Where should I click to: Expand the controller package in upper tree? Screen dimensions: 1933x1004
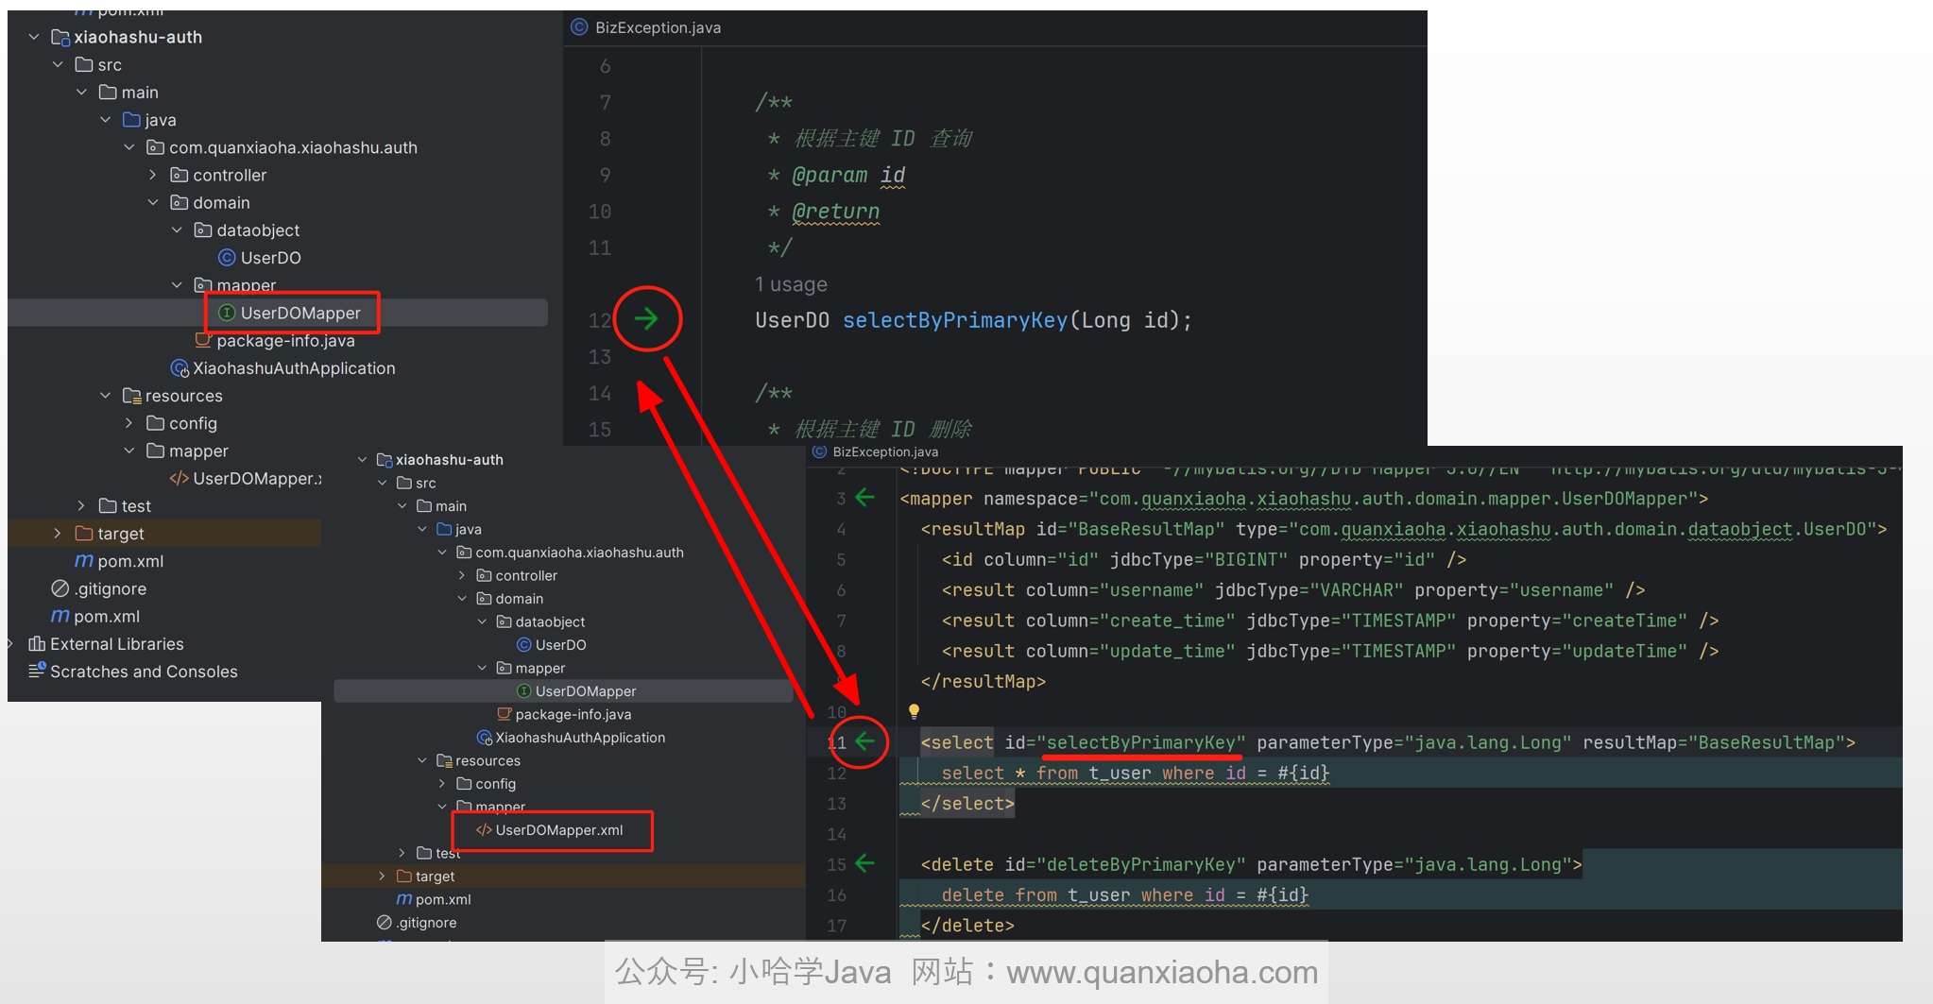pyautogui.click(x=153, y=175)
